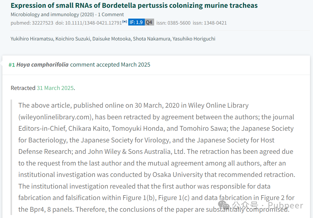This screenshot has height=218, width=313.
Task: Open the Microbiology and immunology (2020) journal text
Action: (x=52, y=15)
